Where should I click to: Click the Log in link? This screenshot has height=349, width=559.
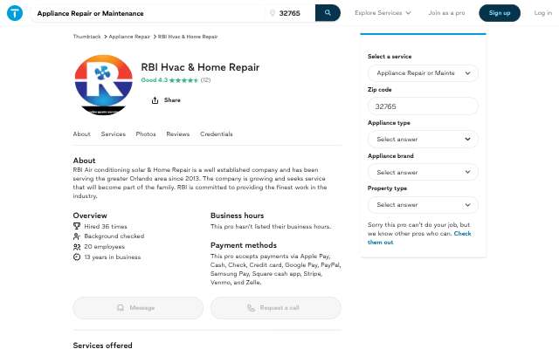542,13
